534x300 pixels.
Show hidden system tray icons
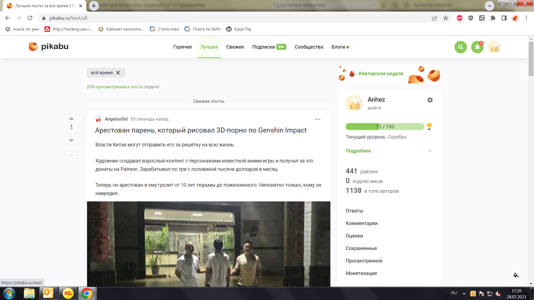[x=464, y=293]
